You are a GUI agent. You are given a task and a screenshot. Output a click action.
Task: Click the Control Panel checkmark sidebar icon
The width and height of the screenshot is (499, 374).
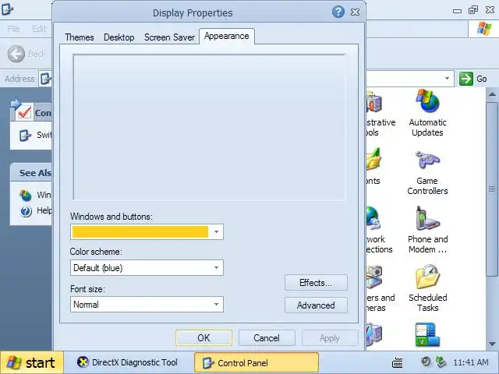(24, 112)
